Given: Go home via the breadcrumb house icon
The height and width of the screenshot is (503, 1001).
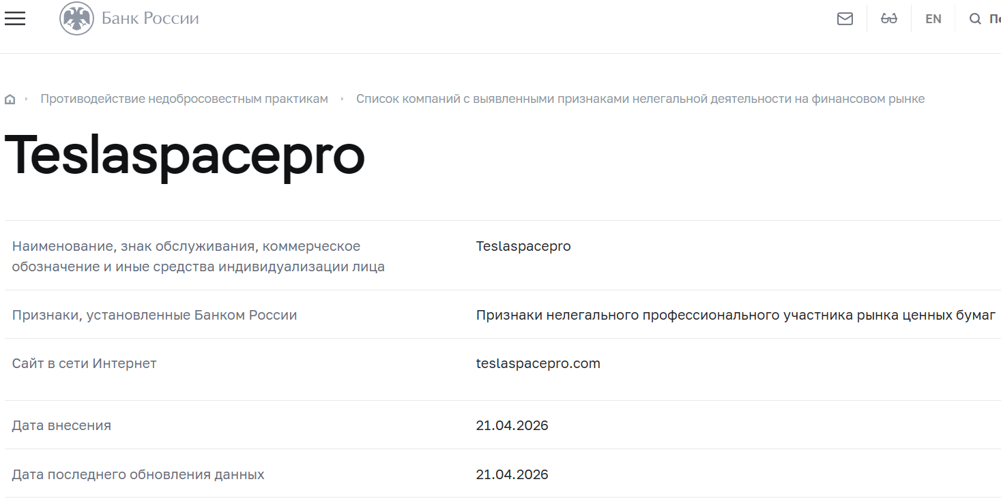Looking at the screenshot, I should [x=10, y=98].
